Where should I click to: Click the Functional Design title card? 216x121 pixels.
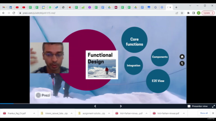[102, 65]
